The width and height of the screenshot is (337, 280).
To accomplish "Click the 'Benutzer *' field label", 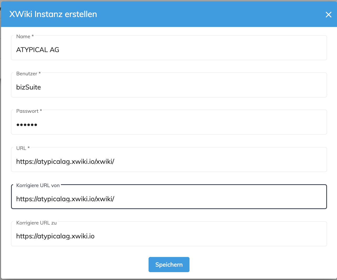I will coord(28,74).
